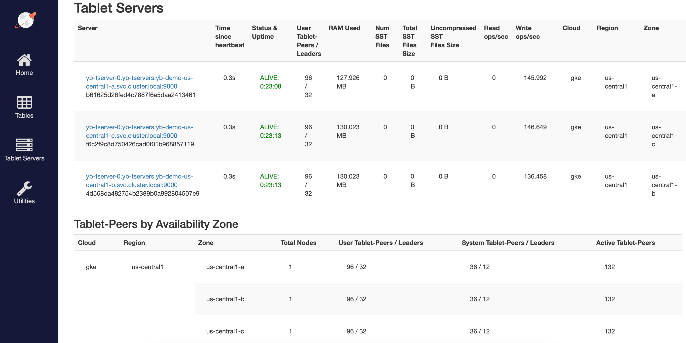Open the us-central1-b tserver link
Viewport: 686px width, 343px height.
click(x=139, y=180)
